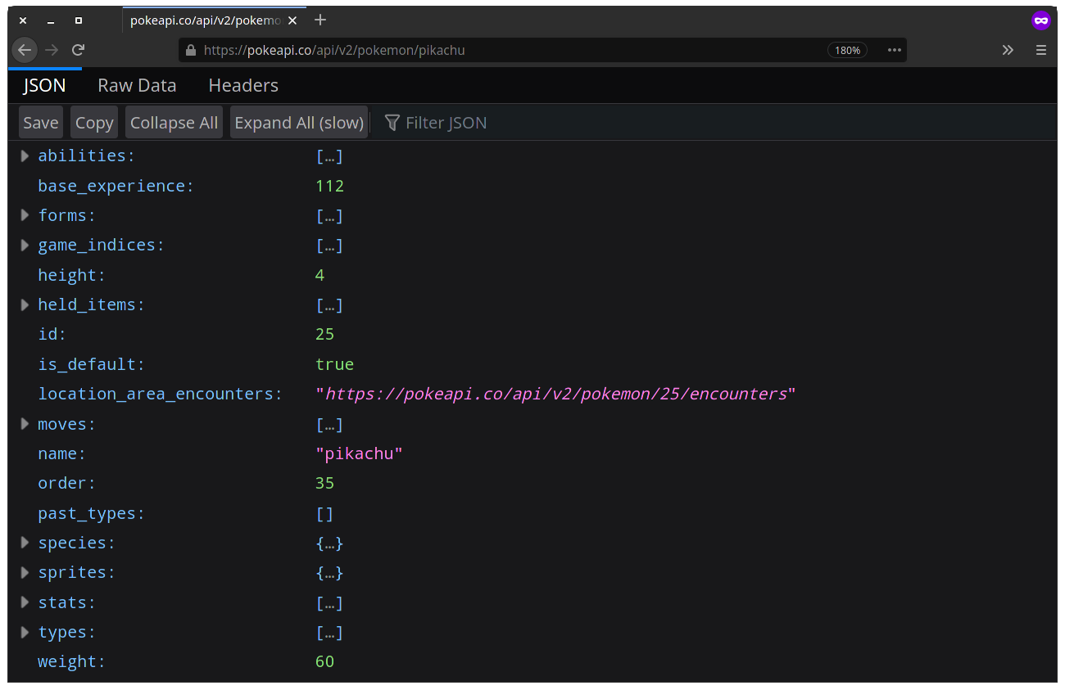Click the order value 35

[324, 483]
